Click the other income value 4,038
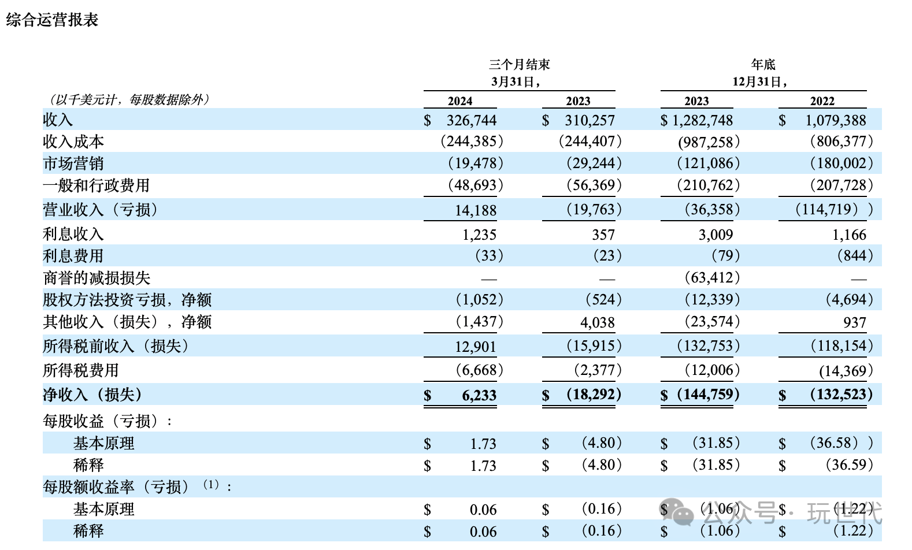The width and height of the screenshot is (912, 550). click(x=598, y=322)
